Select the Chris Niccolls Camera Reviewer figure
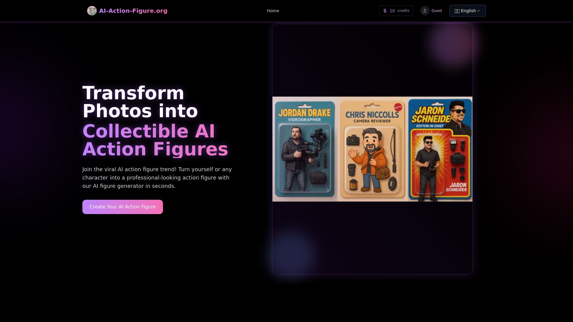Image resolution: width=573 pixels, height=322 pixels. tap(372, 149)
